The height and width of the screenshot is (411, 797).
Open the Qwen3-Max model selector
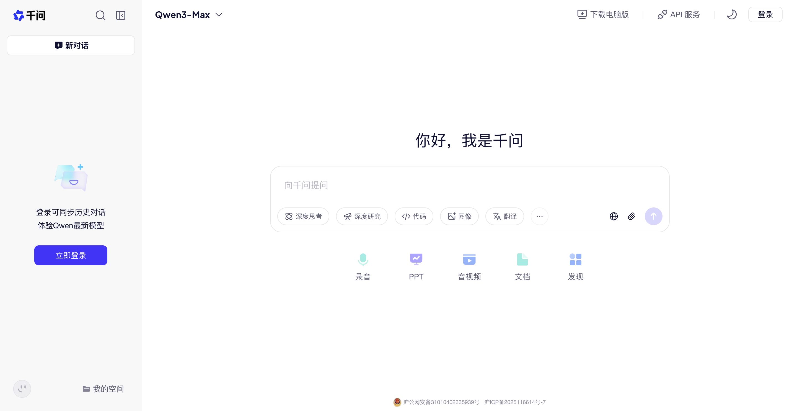click(188, 15)
